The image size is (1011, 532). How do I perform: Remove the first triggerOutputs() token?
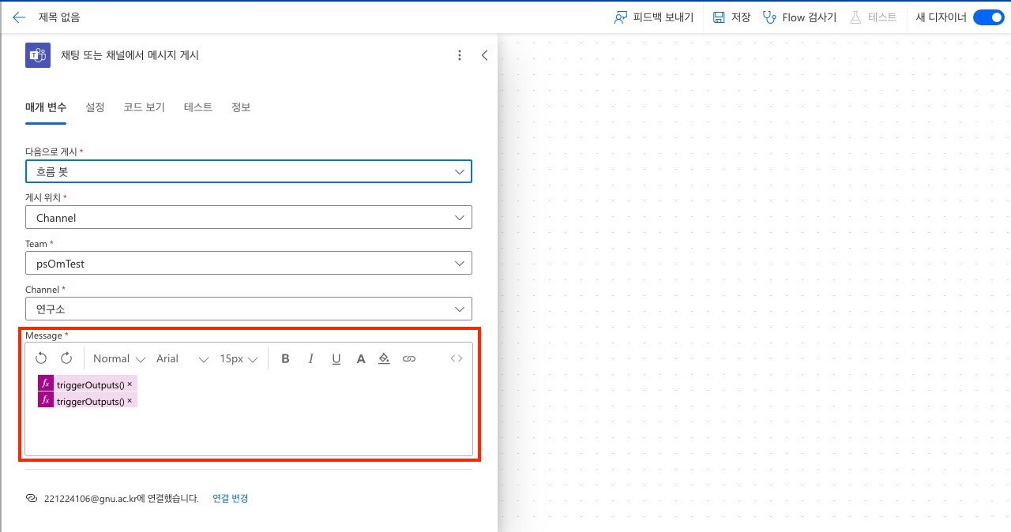pyautogui.click(x=130, y=384)
